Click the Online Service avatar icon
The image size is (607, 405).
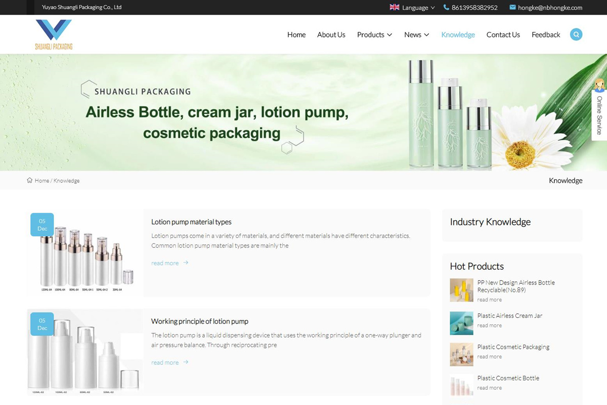(600, 85)
